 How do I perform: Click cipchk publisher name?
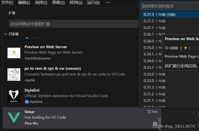[x=30, y=80]
